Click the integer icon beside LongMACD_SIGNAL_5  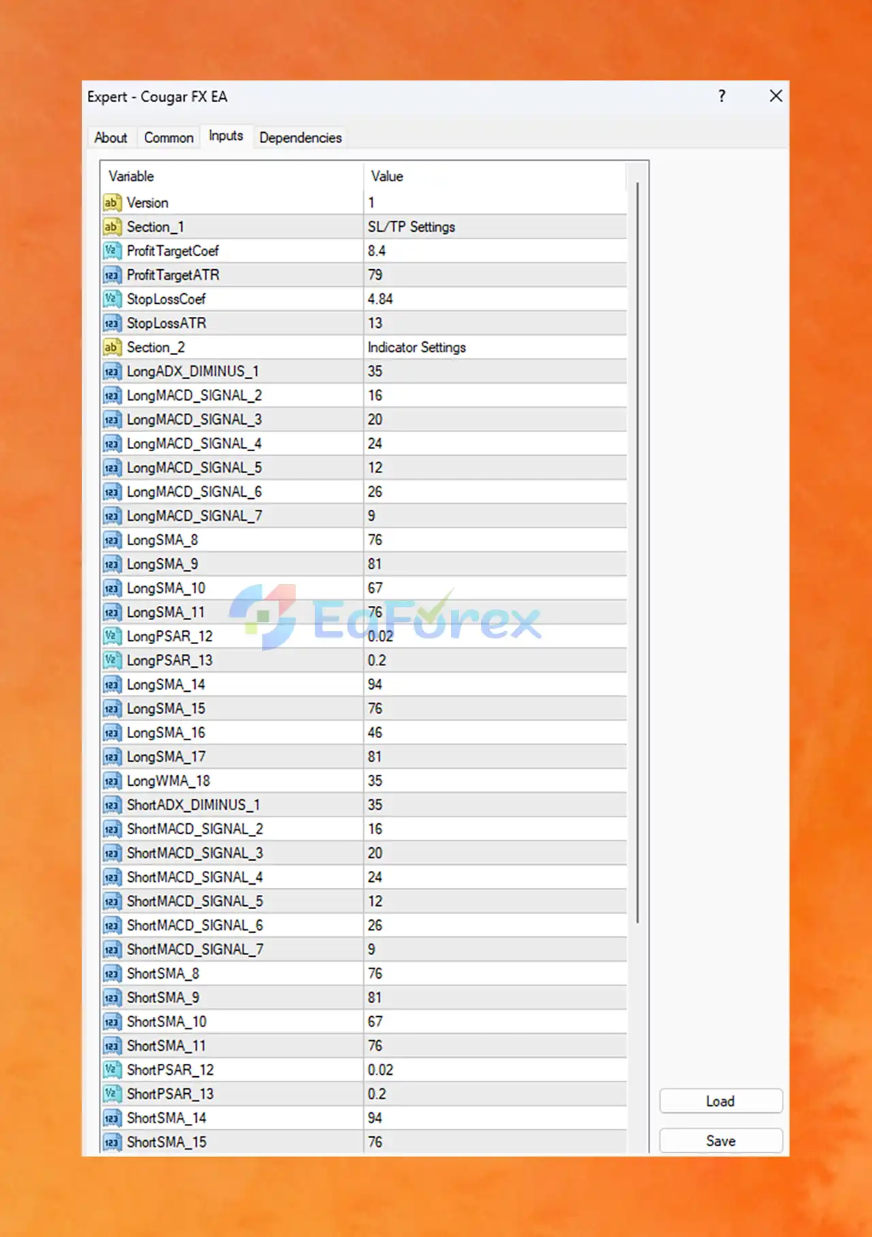112,468
